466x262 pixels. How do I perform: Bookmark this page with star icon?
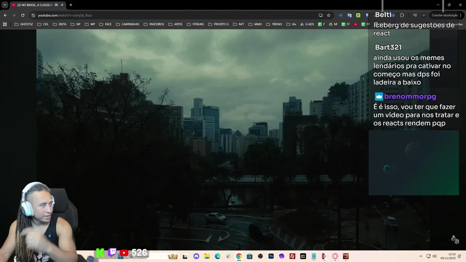328,15
